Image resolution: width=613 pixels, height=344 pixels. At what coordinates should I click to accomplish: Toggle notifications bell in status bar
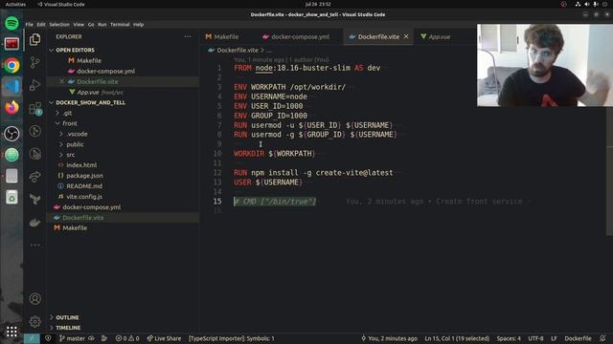[x=602, y=338]
